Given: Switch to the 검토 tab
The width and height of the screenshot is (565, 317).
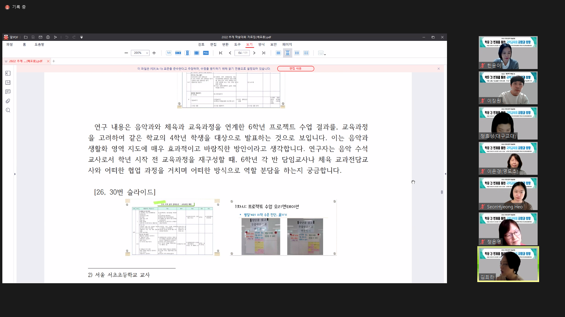Looking at the screenshot, I should click(x=201, y=45).
